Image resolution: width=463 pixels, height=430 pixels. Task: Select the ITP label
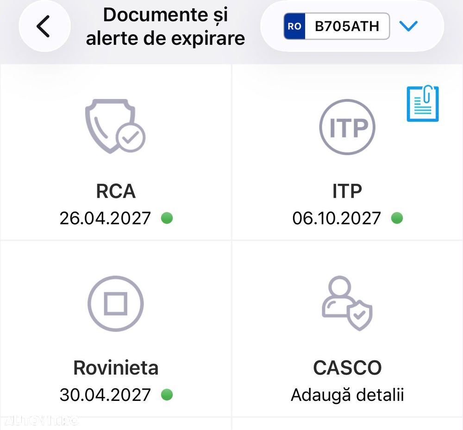tap(347, 191)
